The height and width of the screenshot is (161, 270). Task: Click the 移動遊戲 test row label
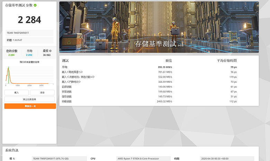pyautogui.click(x=67, y=101)
